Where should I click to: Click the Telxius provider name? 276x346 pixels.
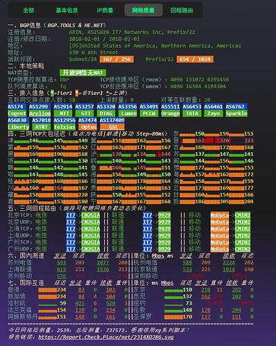tap(64, 127)
